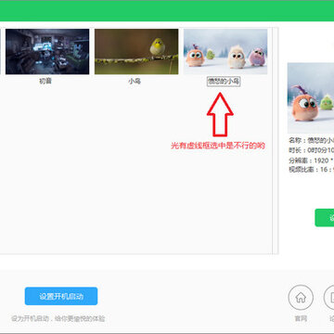334x334 pixels.
Task: Click the 官网 label under the house icon
Action: click(x=301, y=318)
